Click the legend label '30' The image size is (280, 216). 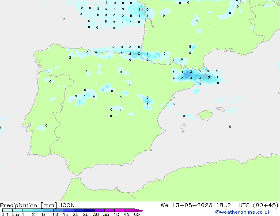click(96, 214)
